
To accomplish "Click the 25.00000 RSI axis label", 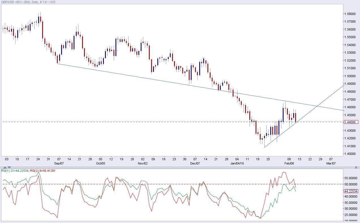I will [351, 215].
